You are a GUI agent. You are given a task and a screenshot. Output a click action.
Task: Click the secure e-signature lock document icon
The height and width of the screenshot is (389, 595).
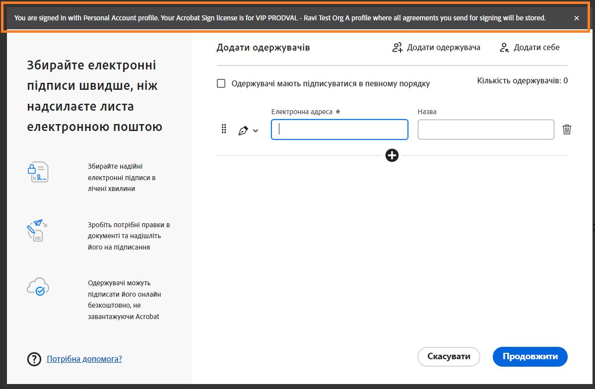click(x=38, y=172)
